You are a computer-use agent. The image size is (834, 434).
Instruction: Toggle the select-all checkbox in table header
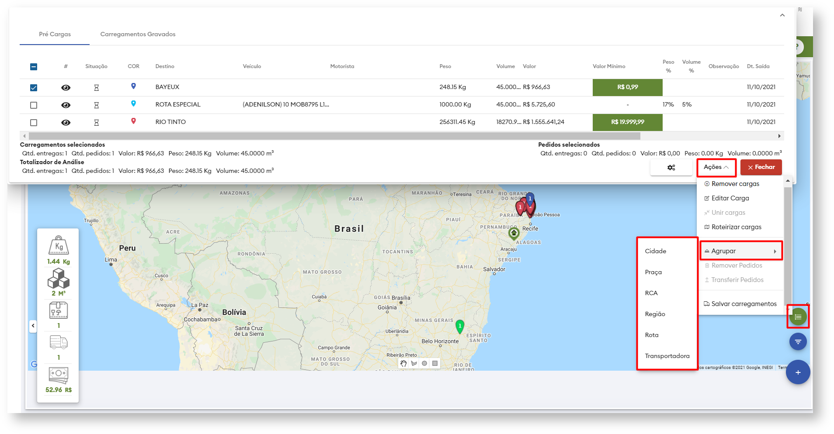click(x=34, y=67)
